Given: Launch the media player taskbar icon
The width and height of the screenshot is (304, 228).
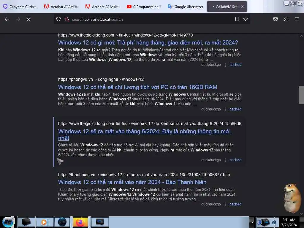Looking at the screenshot, I should pyautogui.click(x=44, y=222).
